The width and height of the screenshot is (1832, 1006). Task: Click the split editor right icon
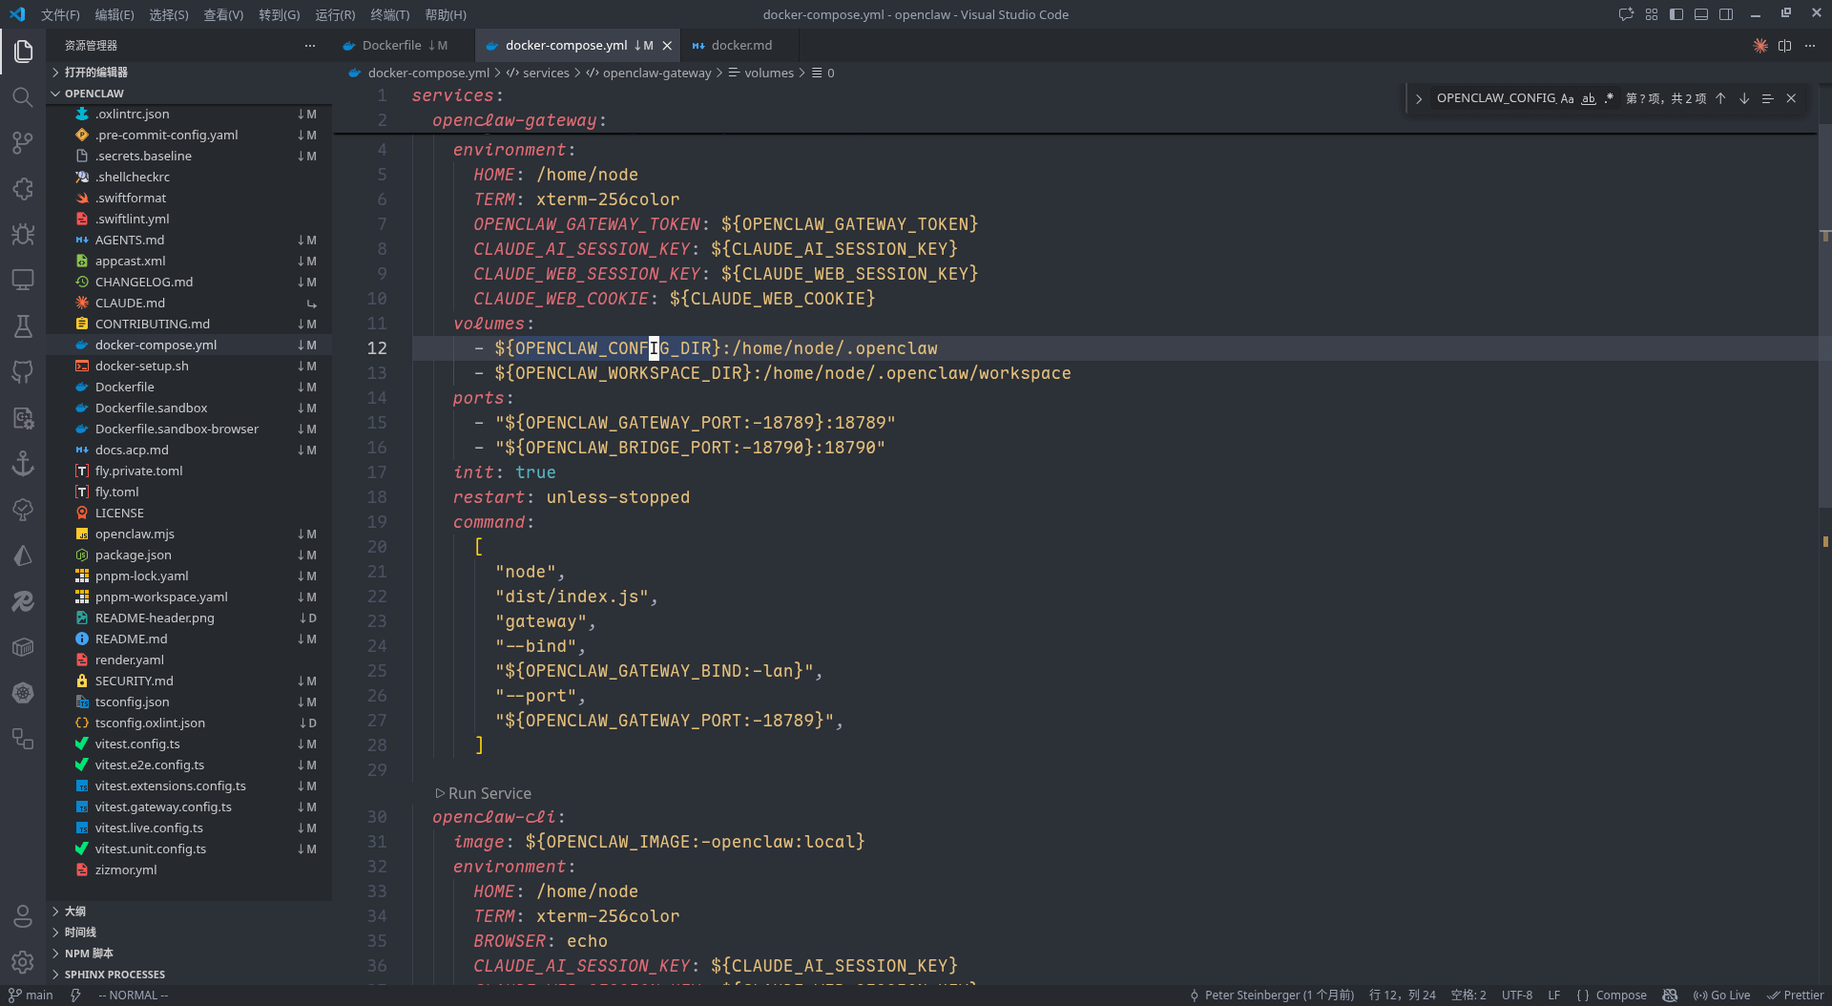pos(1784,45)
